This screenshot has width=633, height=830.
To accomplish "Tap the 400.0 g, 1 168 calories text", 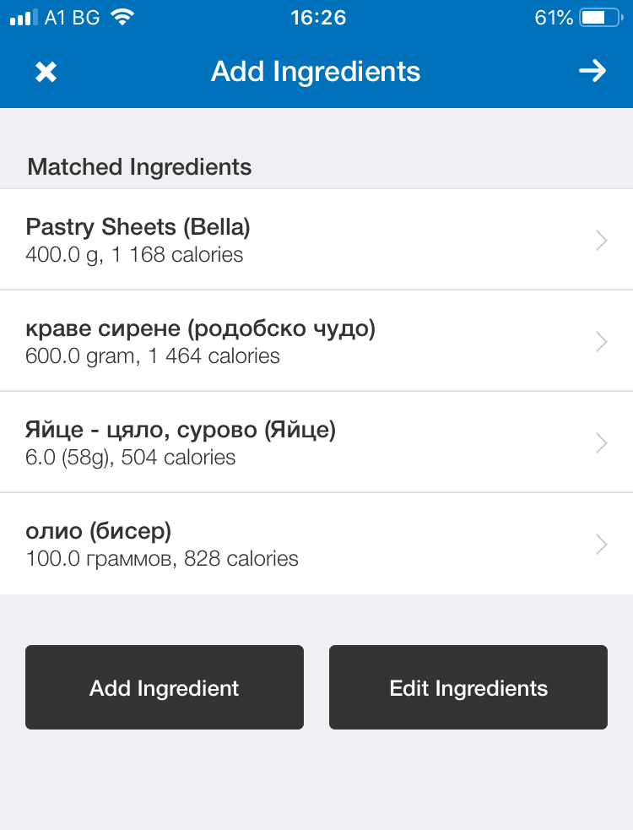I will tap(134, 255).
